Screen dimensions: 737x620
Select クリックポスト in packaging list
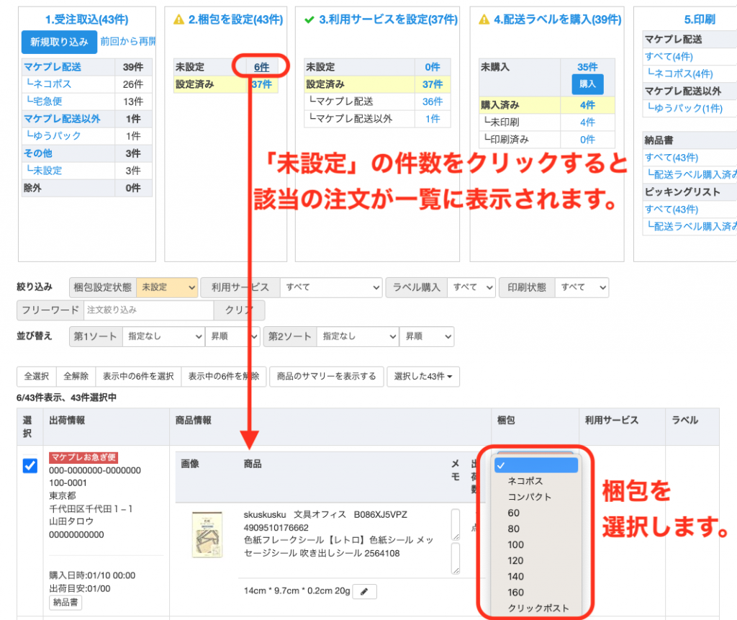(x=535, y=608)
